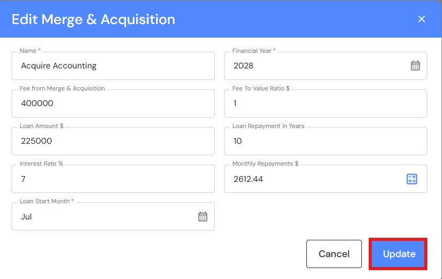Image resolution: width=442 pixels, height=279 pixels.
Task: Click the Monthly Repayments calculator icon
Action: click(412, 179)
